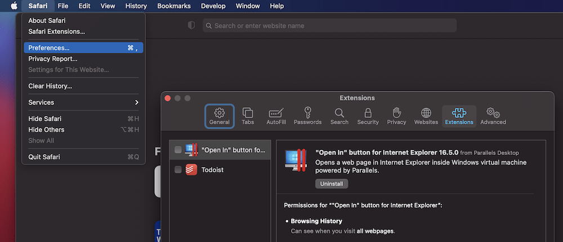Select the Extensions preferences tab
The image size is (563, 242).
(x=459, y=116)
